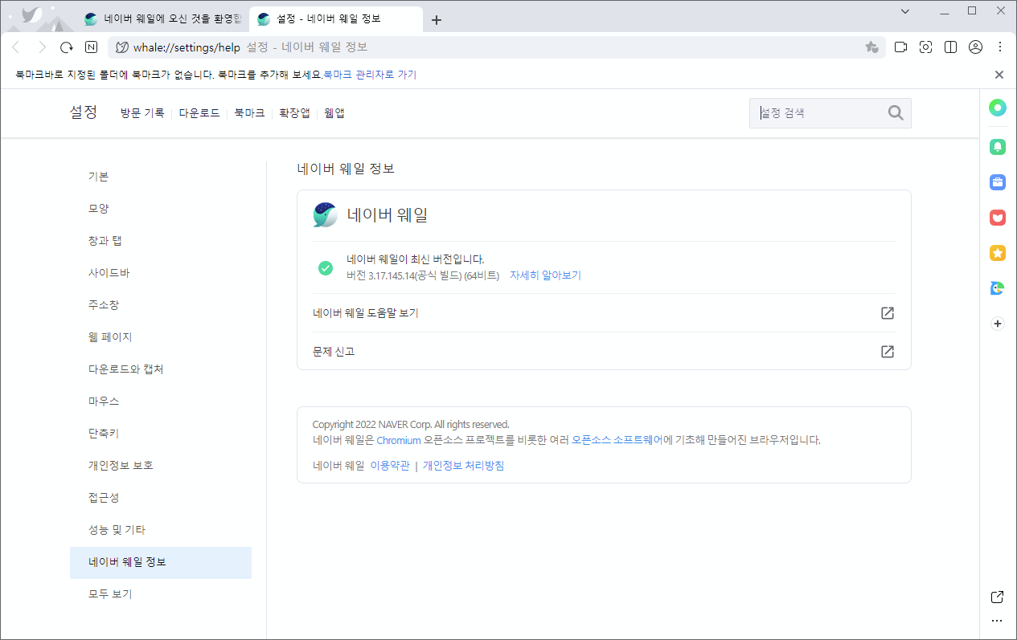Image resolution: width=1017 pixels, height=640 pixels.
Task: Select the 설정 - 네이버 웨일 정보 tab
Action: (336, 19)
